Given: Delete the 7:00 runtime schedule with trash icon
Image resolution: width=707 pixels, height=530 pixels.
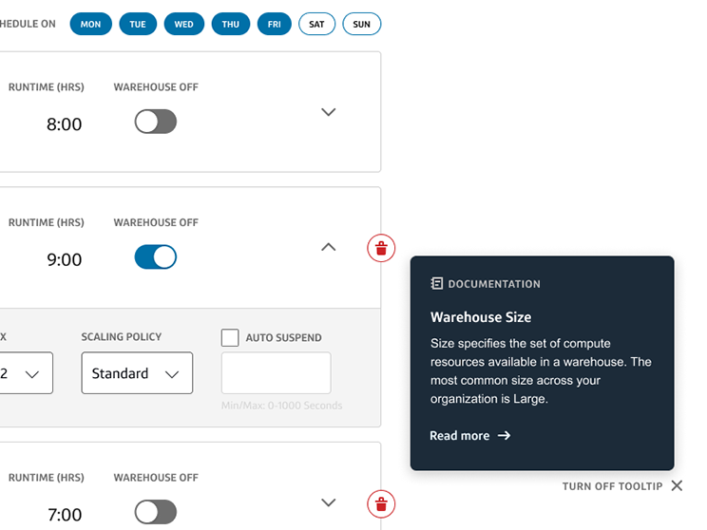Looking at the screenshot, I should pyautogui.click(x=381, y=503).
